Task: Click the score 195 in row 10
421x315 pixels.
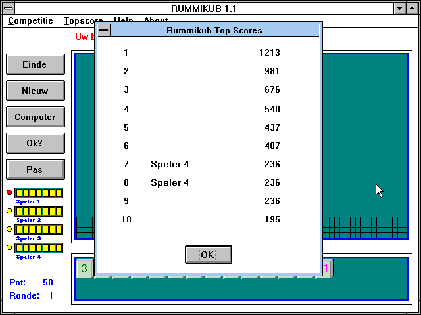Action: [272, 220]
